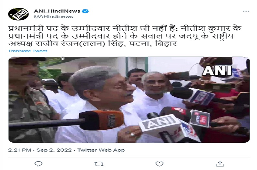
Task: Visit the @AHindinews handle
Action: [53, 16]
